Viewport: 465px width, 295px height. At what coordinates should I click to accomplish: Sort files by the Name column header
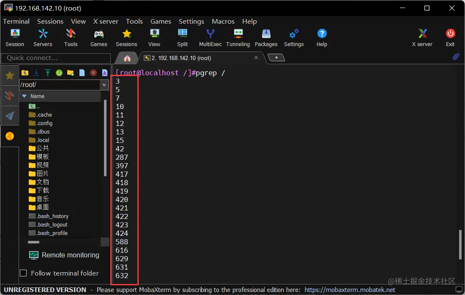(60, 96)
